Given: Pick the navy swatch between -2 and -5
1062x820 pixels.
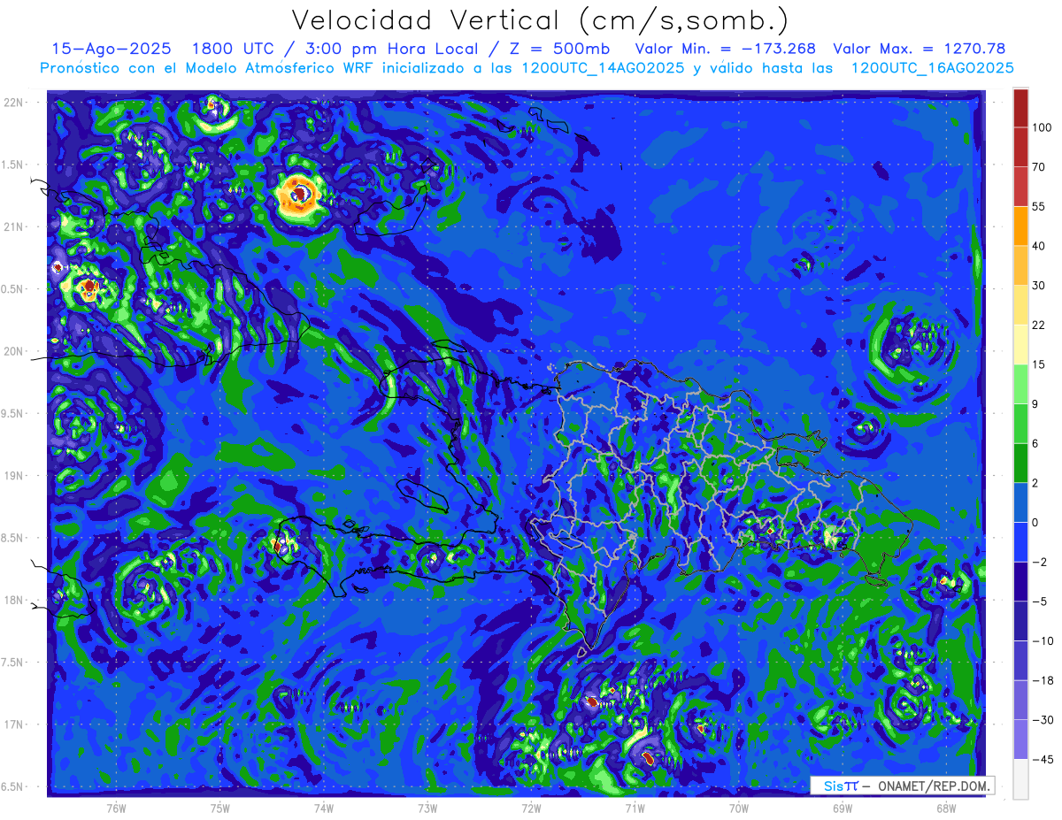Looking at the screenshot, I should (1020, 581).
